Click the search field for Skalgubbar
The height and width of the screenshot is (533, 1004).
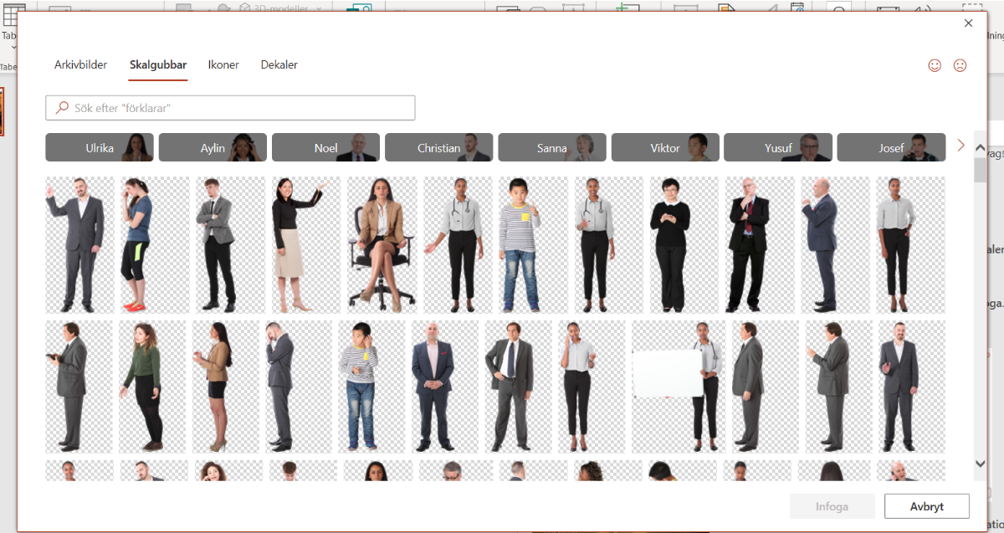point(230,108)
